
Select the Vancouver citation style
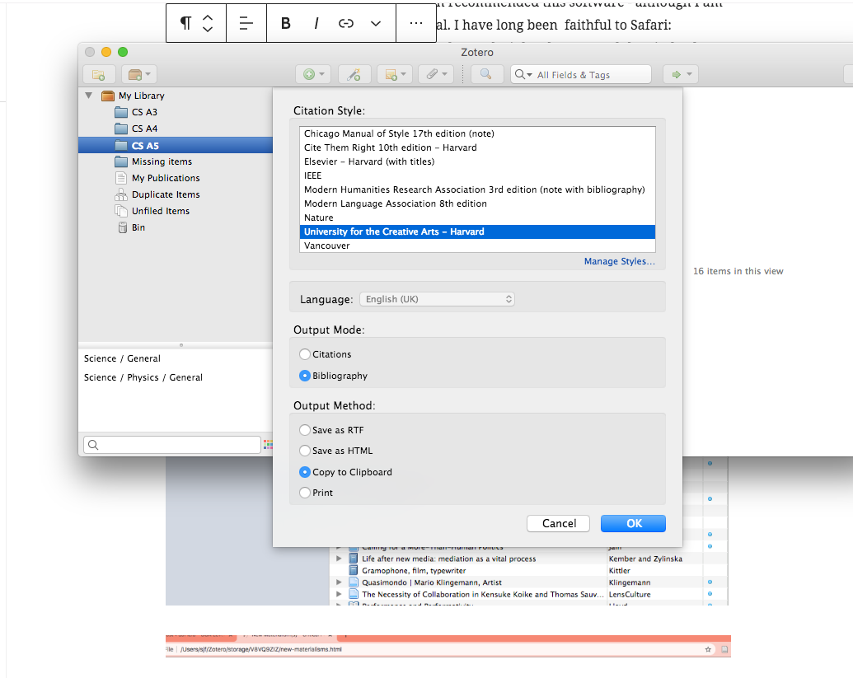coord(326,245)
